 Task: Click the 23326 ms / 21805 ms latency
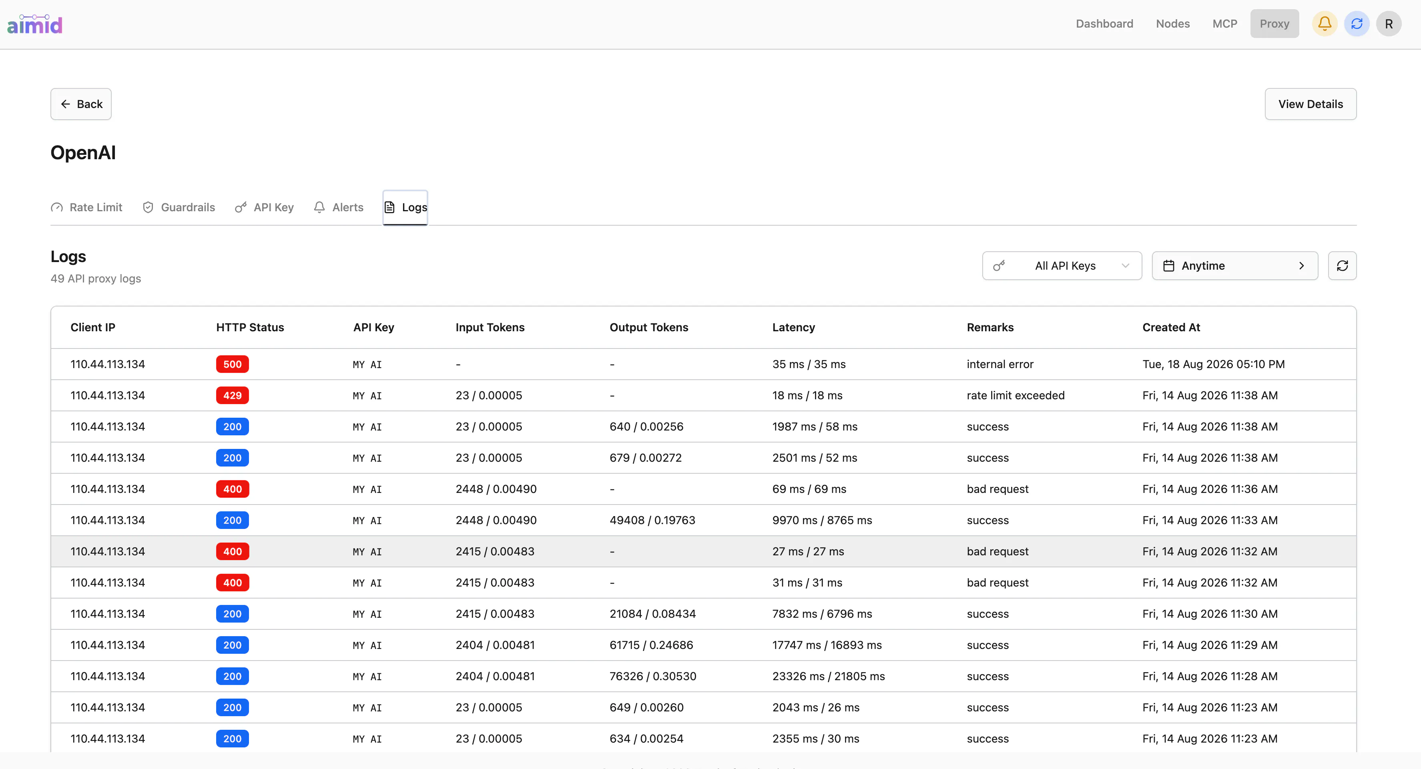pos(829,677)
